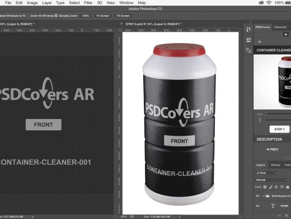
Task: Click the lock all padlock icon
Action: pyautogui.click(x=288, y=187)
